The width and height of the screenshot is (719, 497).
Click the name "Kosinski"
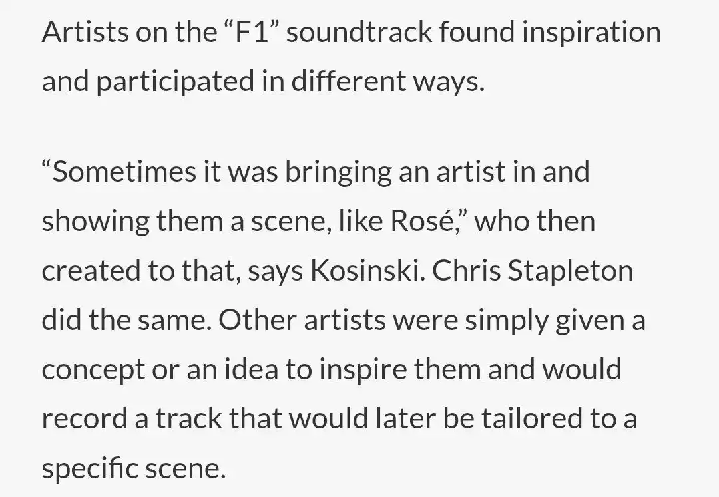pos(365,270)
